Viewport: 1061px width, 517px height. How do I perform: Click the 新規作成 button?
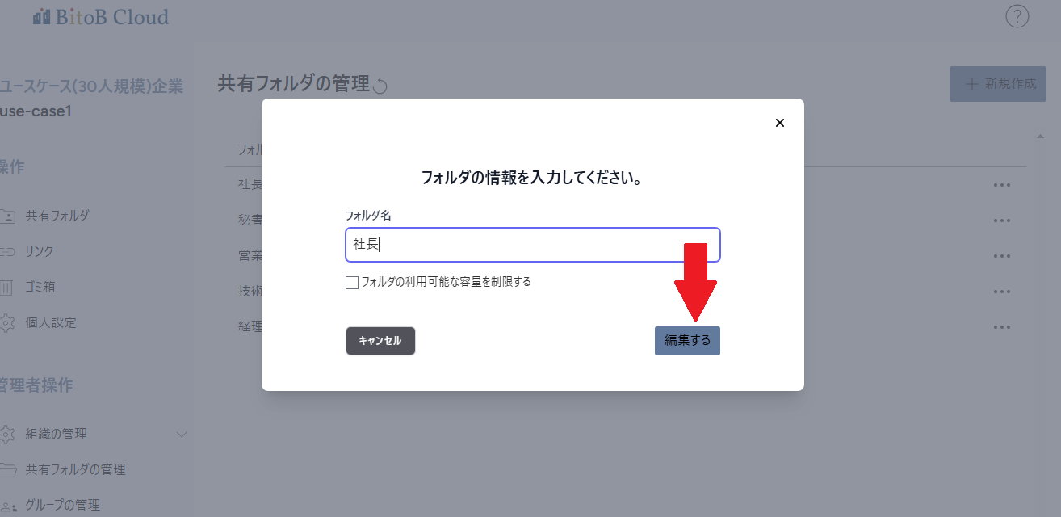(x=998, y=84)
